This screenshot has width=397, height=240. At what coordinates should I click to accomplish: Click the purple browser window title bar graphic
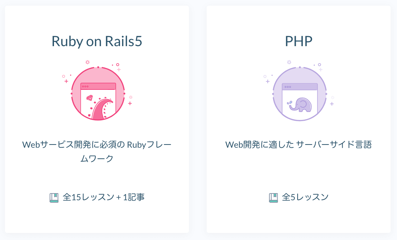299,87
